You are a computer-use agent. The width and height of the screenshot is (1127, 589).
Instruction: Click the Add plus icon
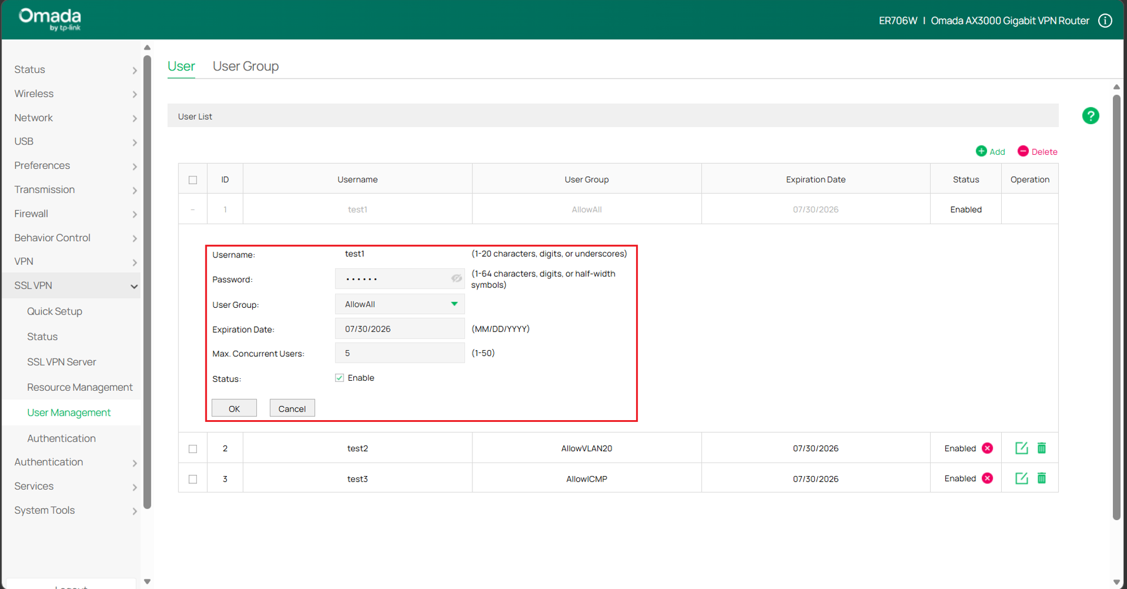(981, 151)
